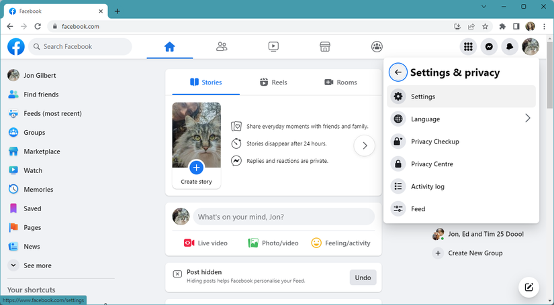Open the notifications bell icon
The image size is (554, 305).
tap(510, 47)
